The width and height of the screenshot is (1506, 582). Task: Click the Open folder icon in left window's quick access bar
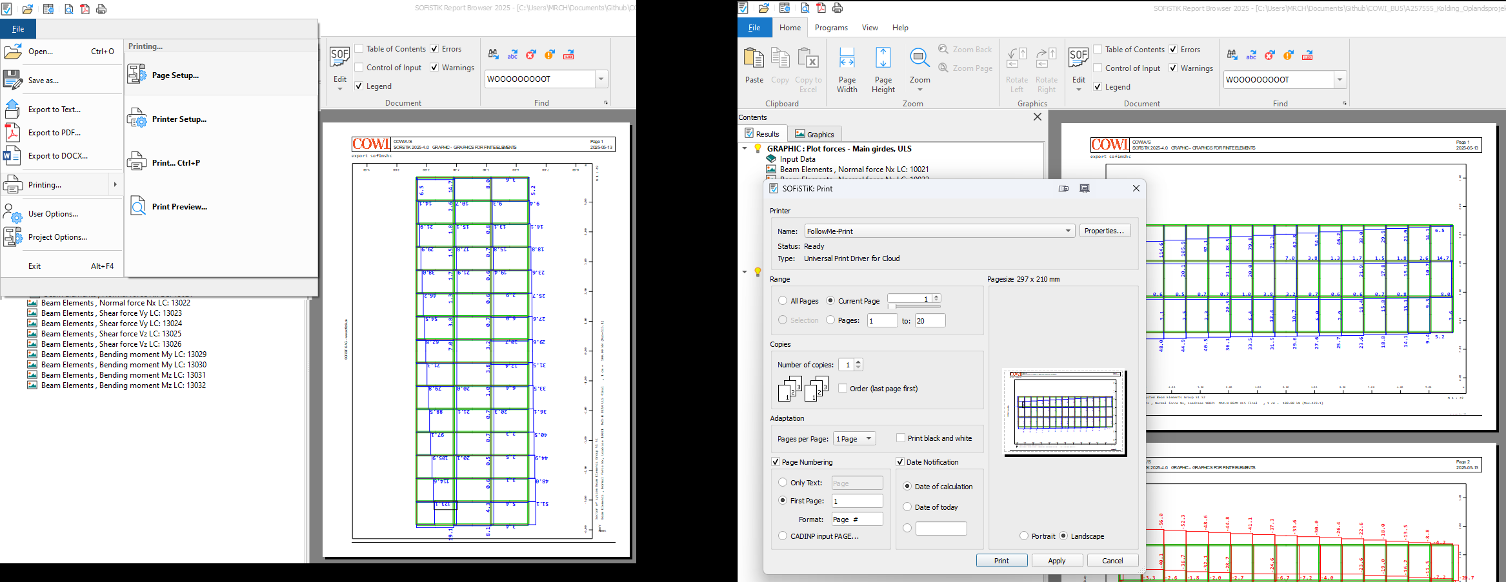[27, 9]
